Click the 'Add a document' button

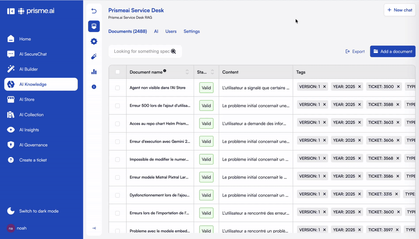click(392, 51)
